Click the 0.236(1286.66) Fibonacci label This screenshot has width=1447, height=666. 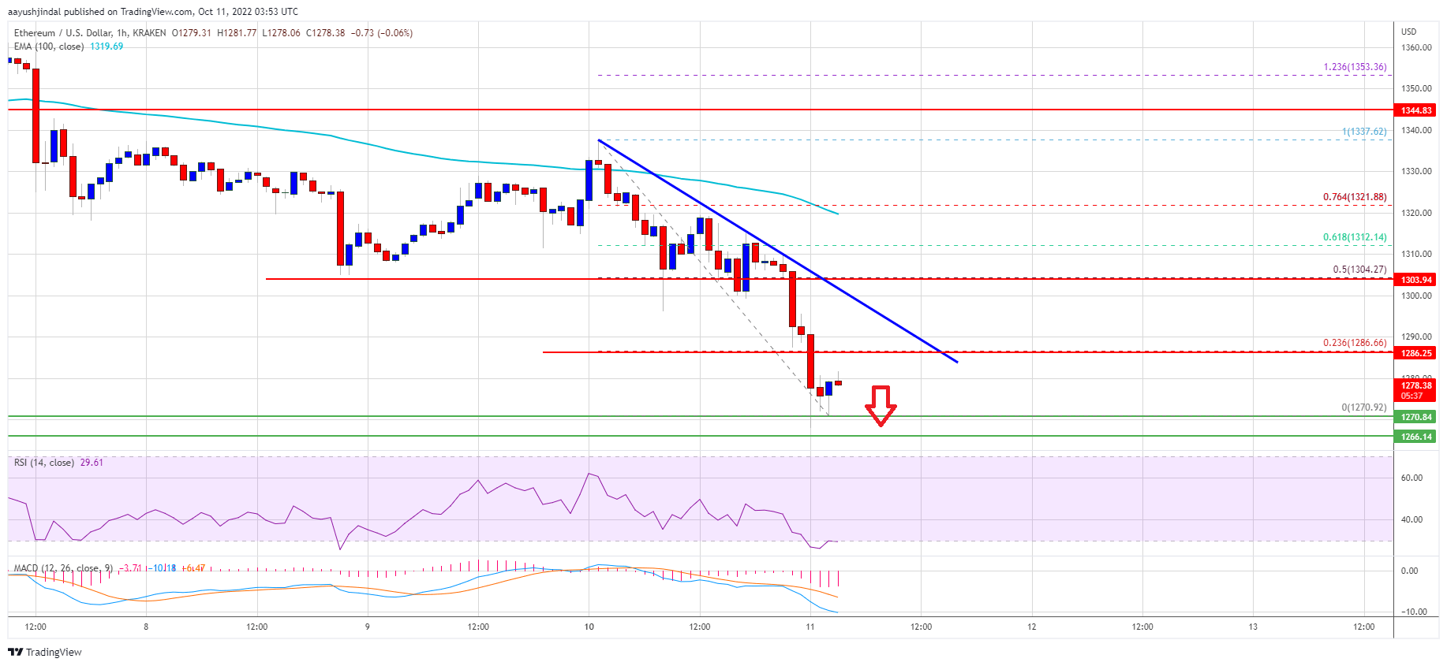(1355, 343)
